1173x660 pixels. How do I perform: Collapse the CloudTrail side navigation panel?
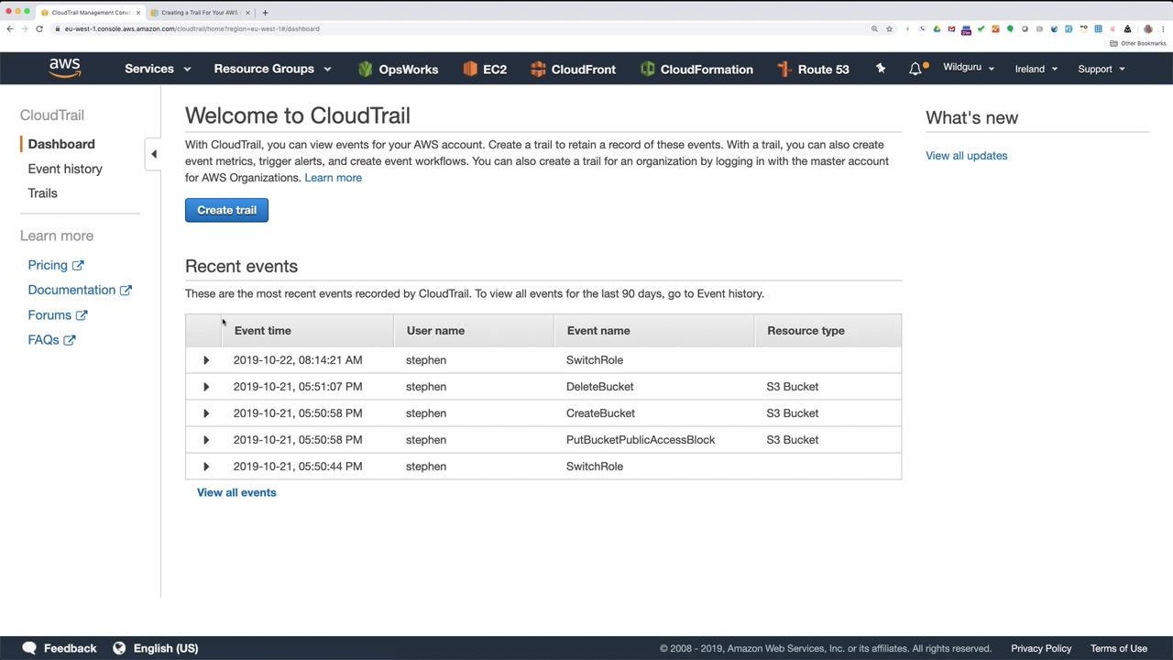[154, 154]
